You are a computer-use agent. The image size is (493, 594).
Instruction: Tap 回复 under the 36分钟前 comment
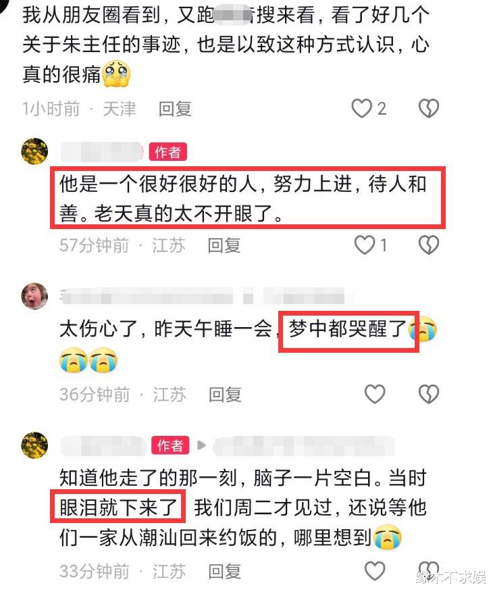point(226,395)
